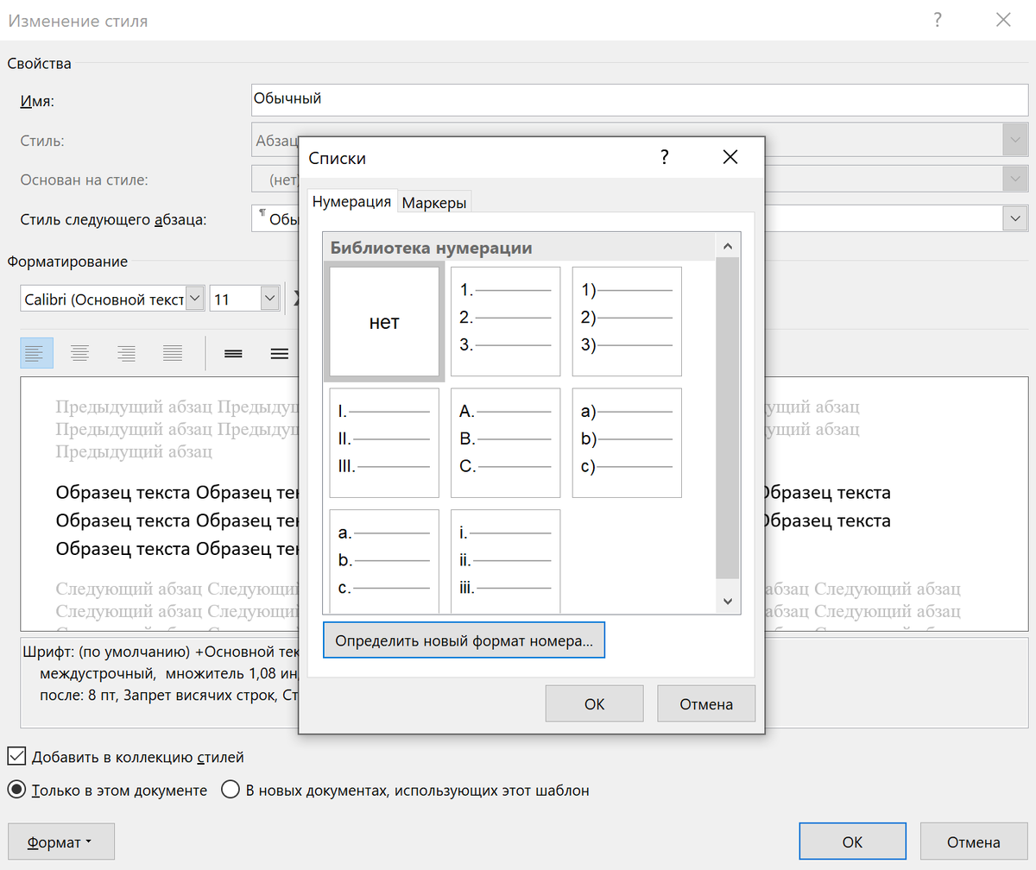Select the 'нет' option to remove numbering

383,321
